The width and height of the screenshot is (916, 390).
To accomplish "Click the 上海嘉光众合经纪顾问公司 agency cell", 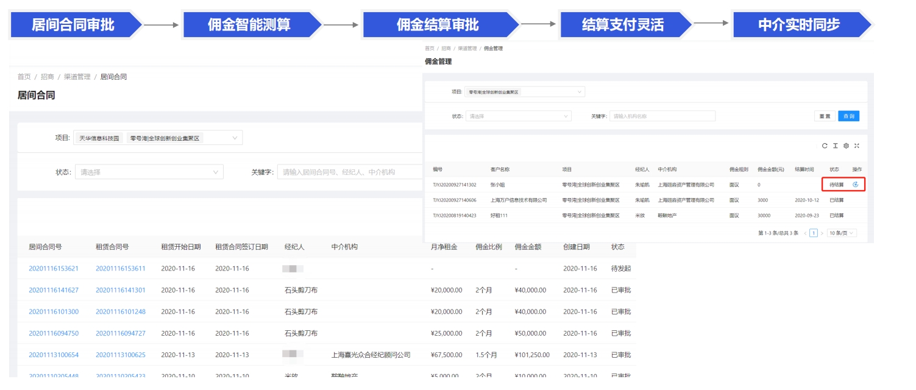I will click(x=371, y=355).
